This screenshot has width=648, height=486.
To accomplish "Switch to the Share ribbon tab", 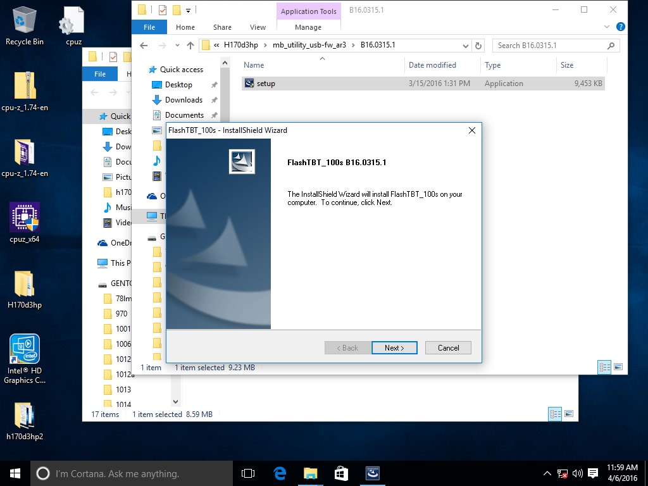I will [x=222, y=27].
